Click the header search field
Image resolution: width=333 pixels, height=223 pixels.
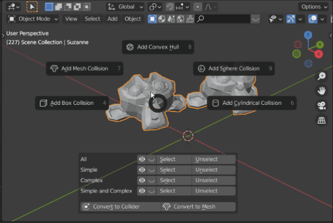[223, 19]
